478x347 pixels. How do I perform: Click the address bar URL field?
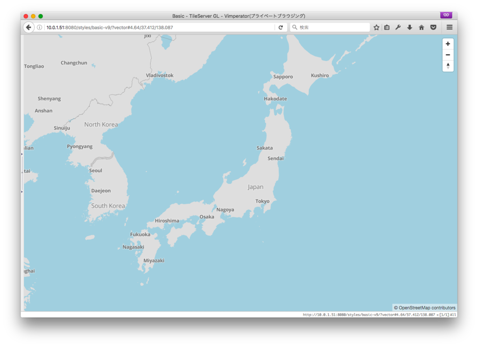[x=159, y=28]
